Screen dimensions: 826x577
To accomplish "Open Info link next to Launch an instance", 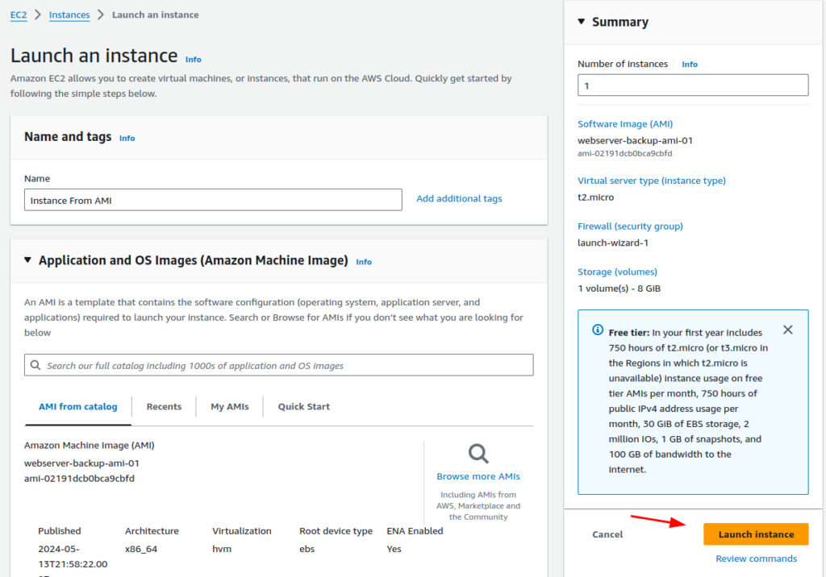I will [x=194, y=60].
